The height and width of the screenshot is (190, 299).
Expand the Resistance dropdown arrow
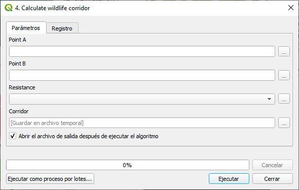(269, 99)
